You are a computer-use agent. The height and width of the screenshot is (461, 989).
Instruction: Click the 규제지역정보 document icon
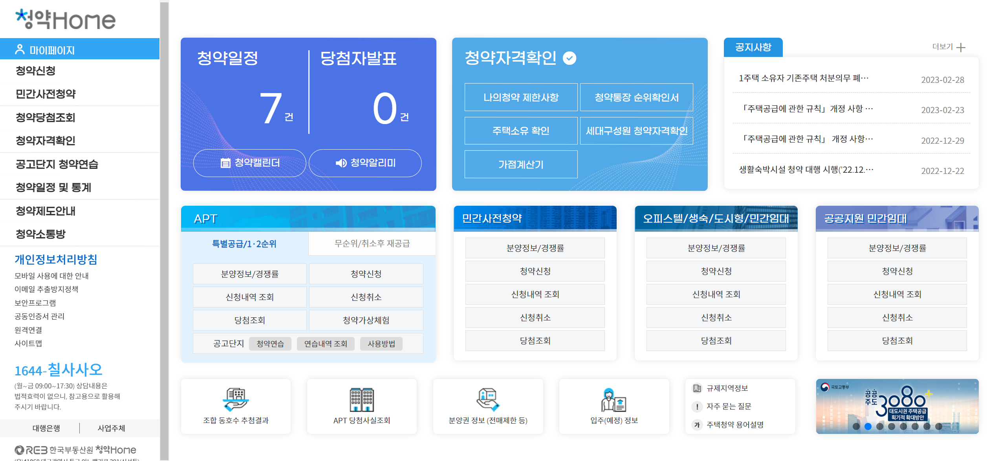click(697, 388)
